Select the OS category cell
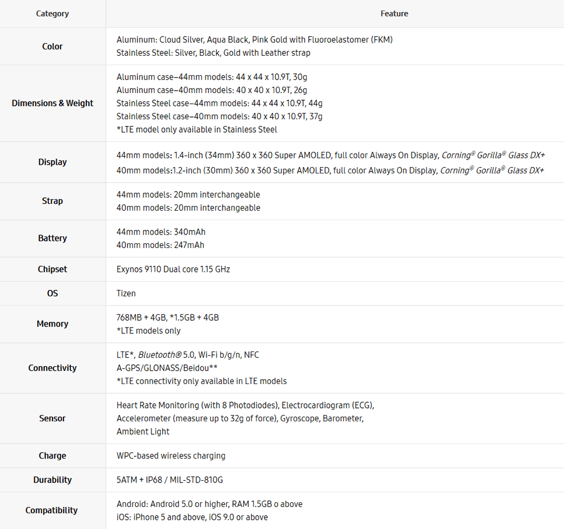 pyautogui.click(x=52, y=293)
